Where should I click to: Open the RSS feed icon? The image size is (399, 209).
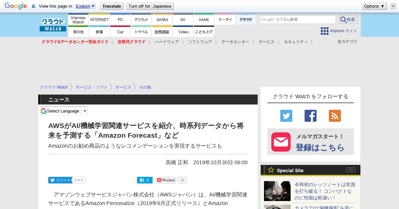335,116
